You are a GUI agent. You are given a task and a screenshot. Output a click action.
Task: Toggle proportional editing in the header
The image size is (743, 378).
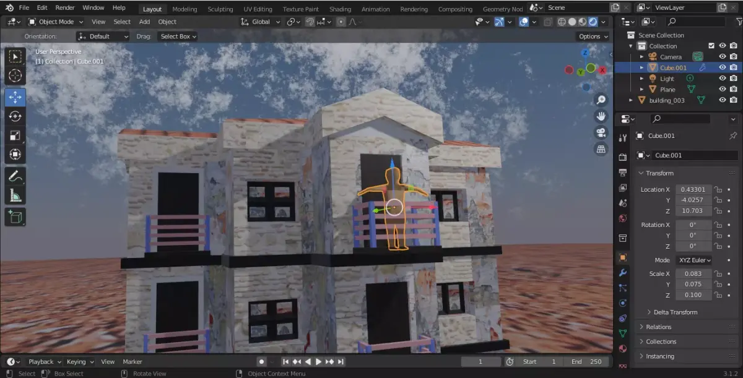[341, 22]
